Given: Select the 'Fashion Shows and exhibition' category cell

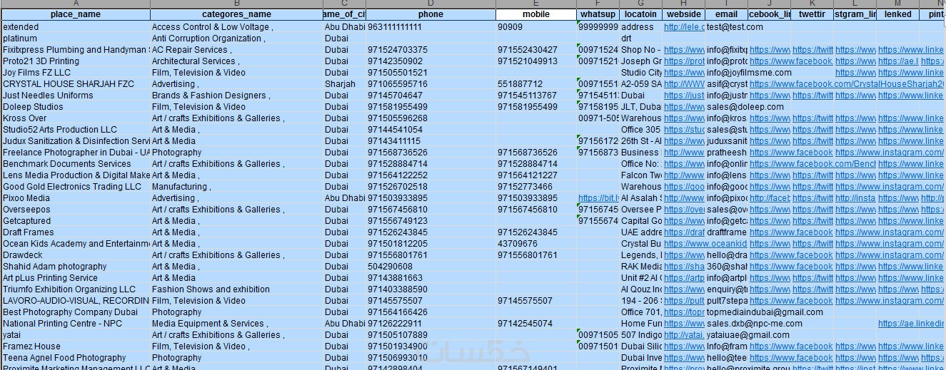Looking at the screenshot, I should pyautogui.click(x=236, y=289).
